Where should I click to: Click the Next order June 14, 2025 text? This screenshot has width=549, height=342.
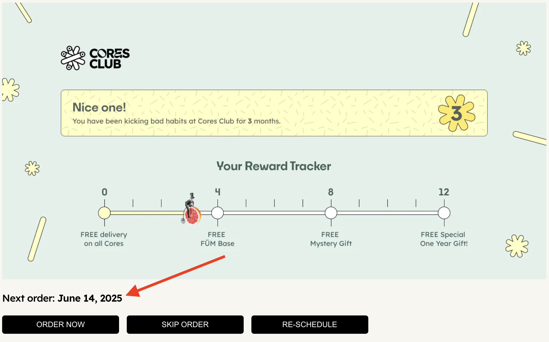[x=62, y=298]
